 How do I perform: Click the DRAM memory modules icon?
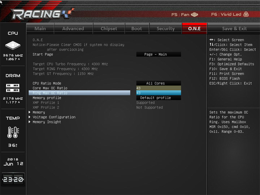point(13,88)
